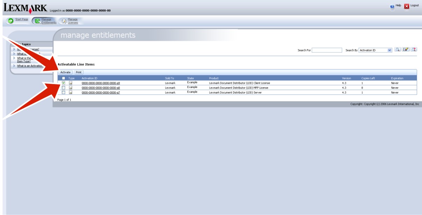This screenshot has width=422, height=215.
Task: Sort by the Activation ID column header
Action: coord(90,78)
